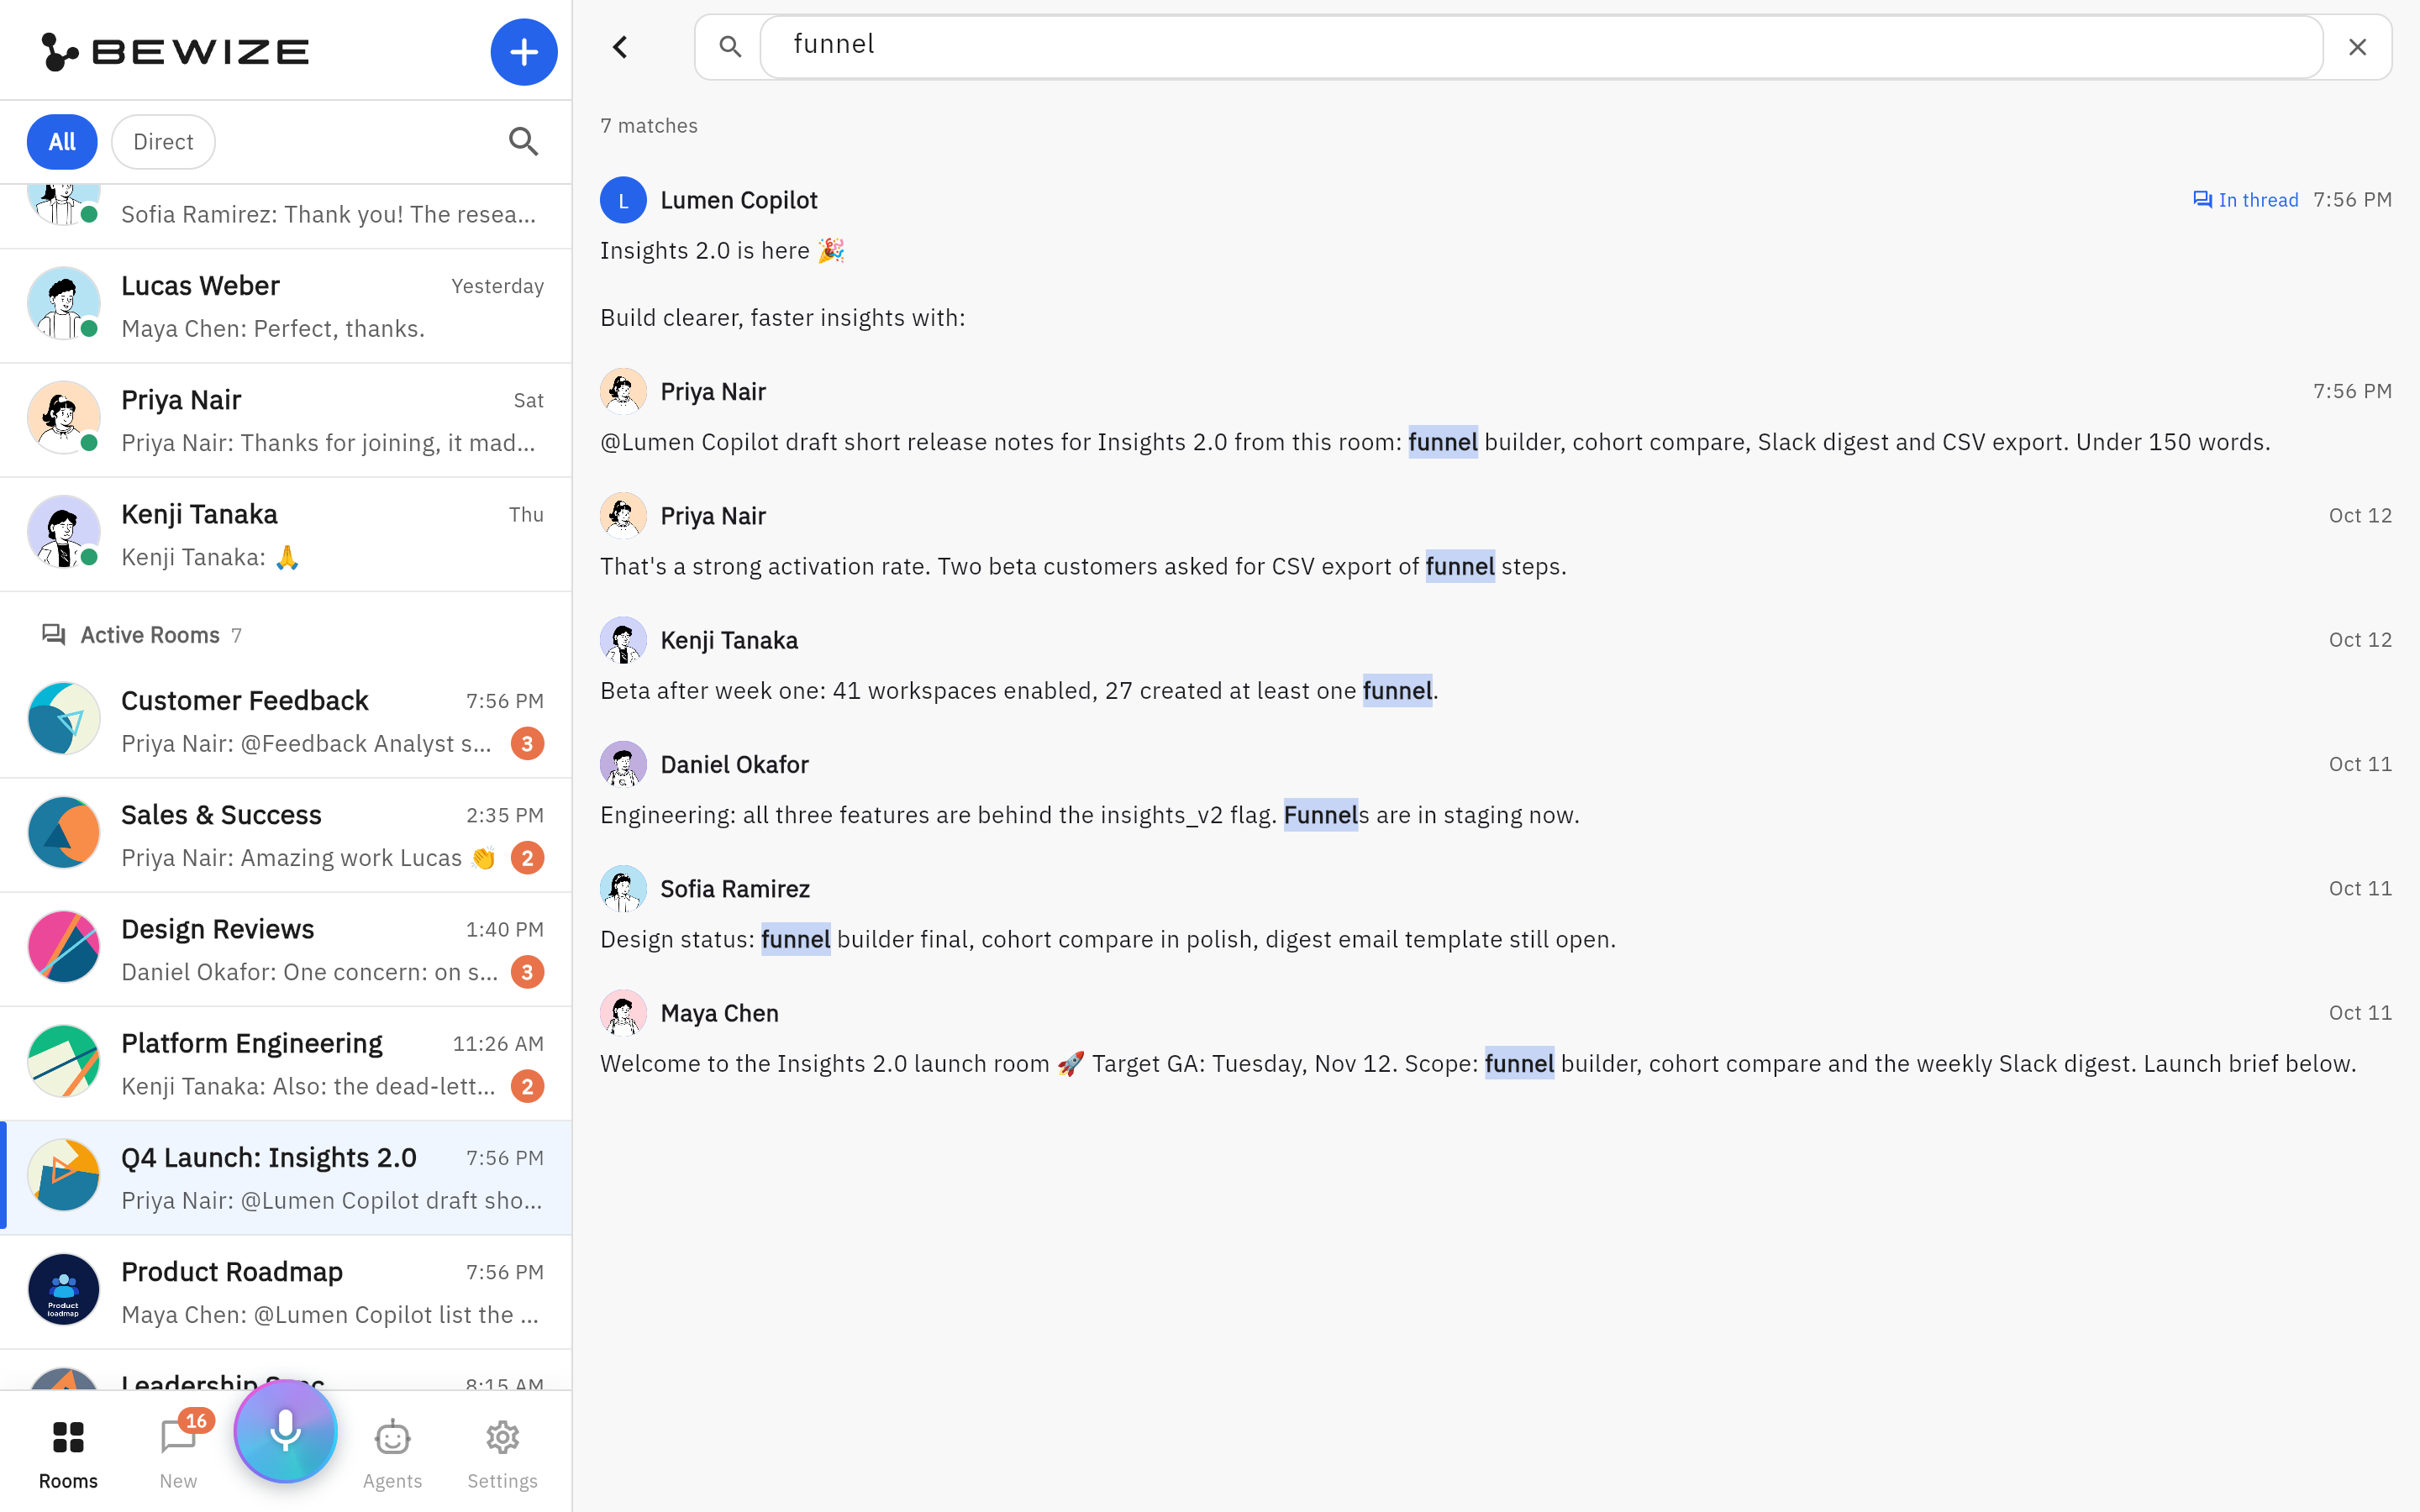Open the Settings gear tab
This screenshot has height=1512, width=2420.
[502, 1453]
